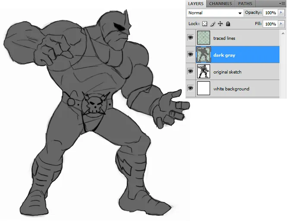Viewport: 289px width, 221px height.
Task: Click the layers list scroll up arrow
Action: [283, 33]
